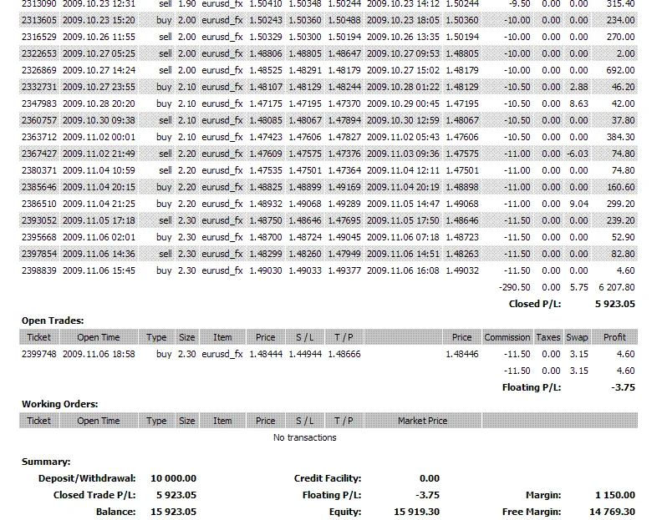Select ticket number 2398839
The width and height of the screenshot is (662, 520).
[38, 270]
